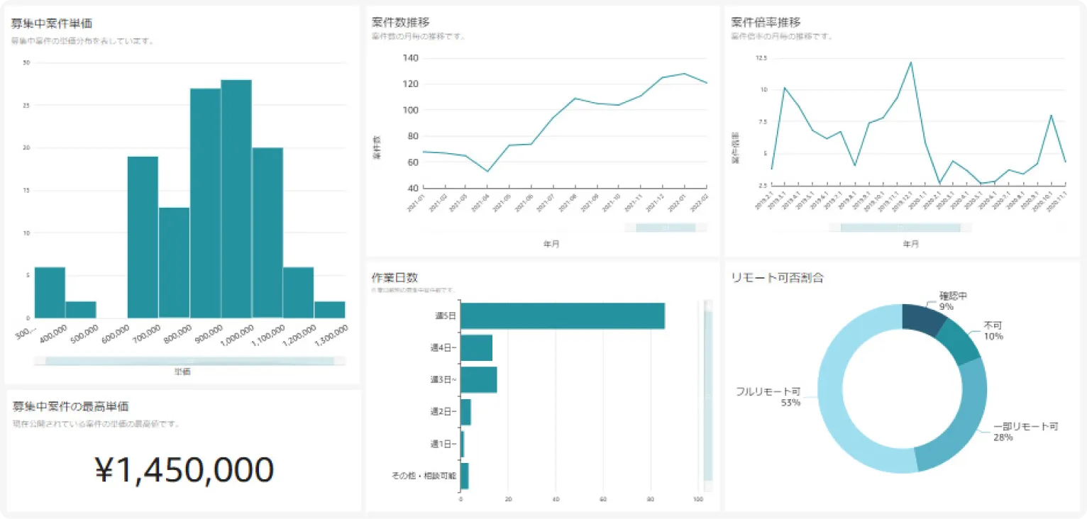This screenshot has width=1087, height=519.
Task: Click the range slider below the 単価 histogram
Action: coord(189,361)
